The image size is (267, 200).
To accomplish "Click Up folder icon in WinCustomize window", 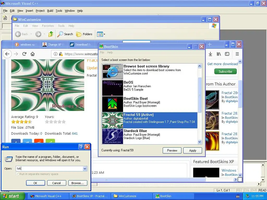I will tap(51, 34).
